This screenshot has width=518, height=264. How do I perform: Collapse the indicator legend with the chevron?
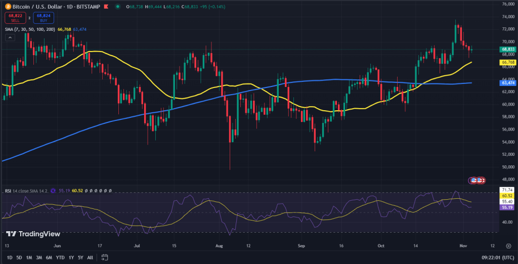pyautogui.click(x=10, y=38)
